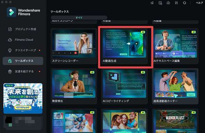Click the AI badge on AIテキストベース編集 card
The height and width of the screenshot is (133, 205).
pyautogui.click(x=194, y=32)
